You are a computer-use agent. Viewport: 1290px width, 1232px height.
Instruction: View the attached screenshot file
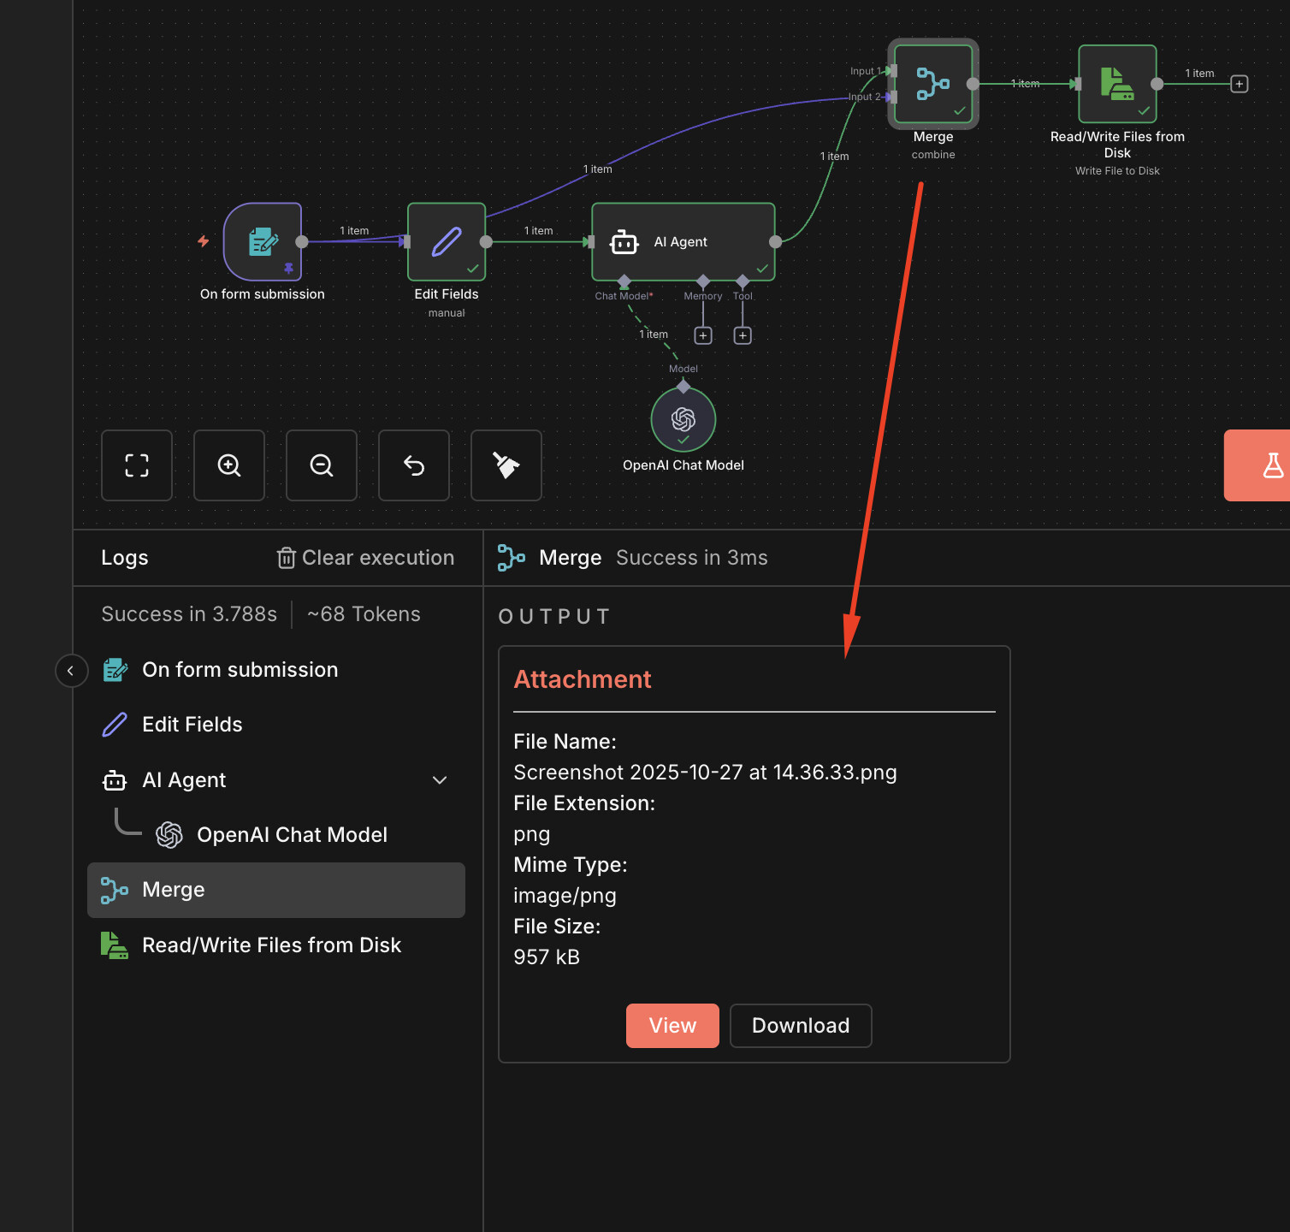coord(672,1026)
